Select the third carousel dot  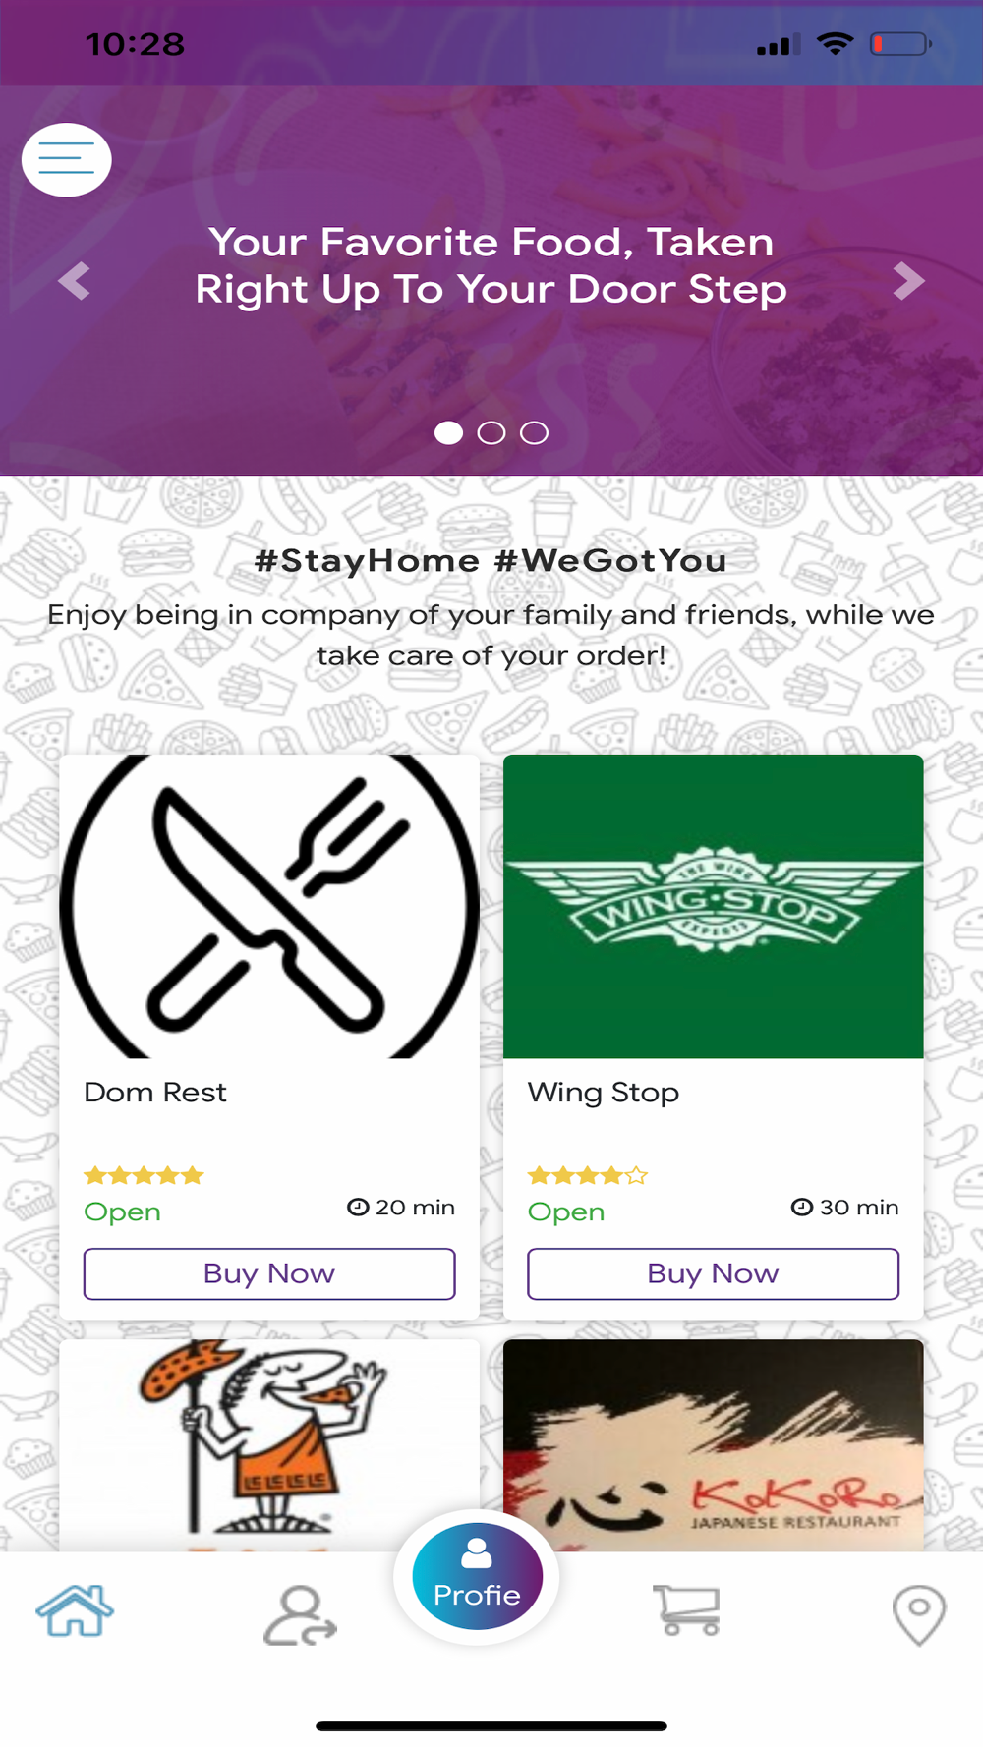point(534,432)
